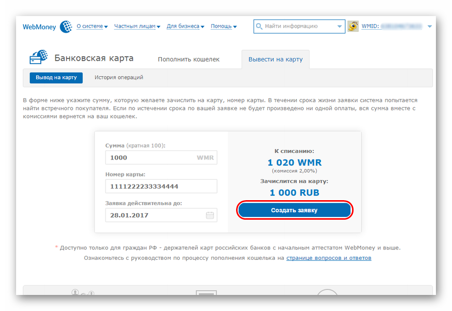
Task: Open the История операций sub-tab
Action: click(x=119, y=77)
